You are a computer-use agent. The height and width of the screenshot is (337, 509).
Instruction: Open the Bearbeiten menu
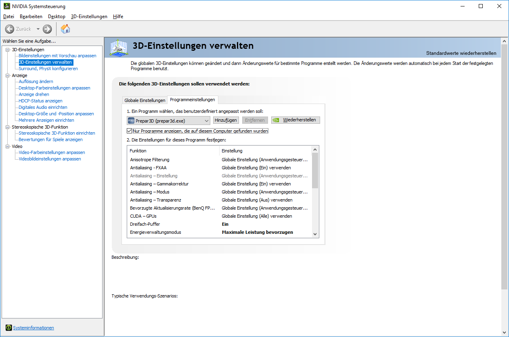tap(31, 17)
